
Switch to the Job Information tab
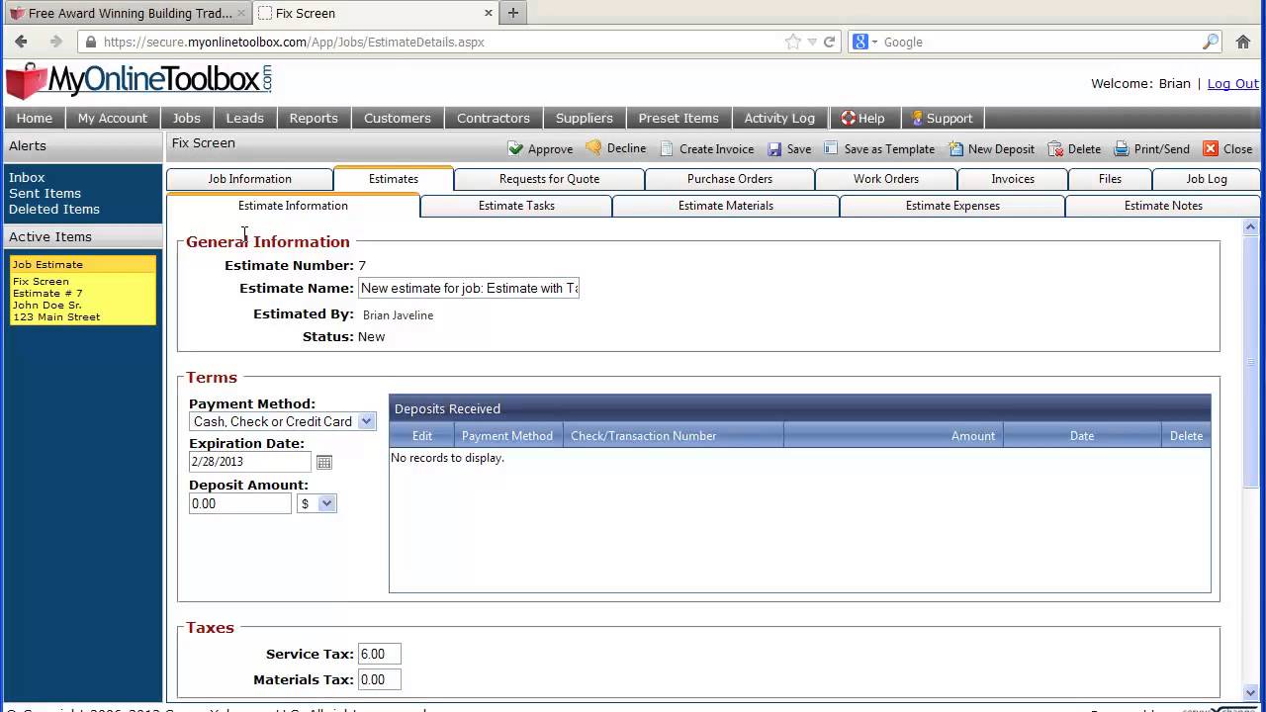point(249,179)
